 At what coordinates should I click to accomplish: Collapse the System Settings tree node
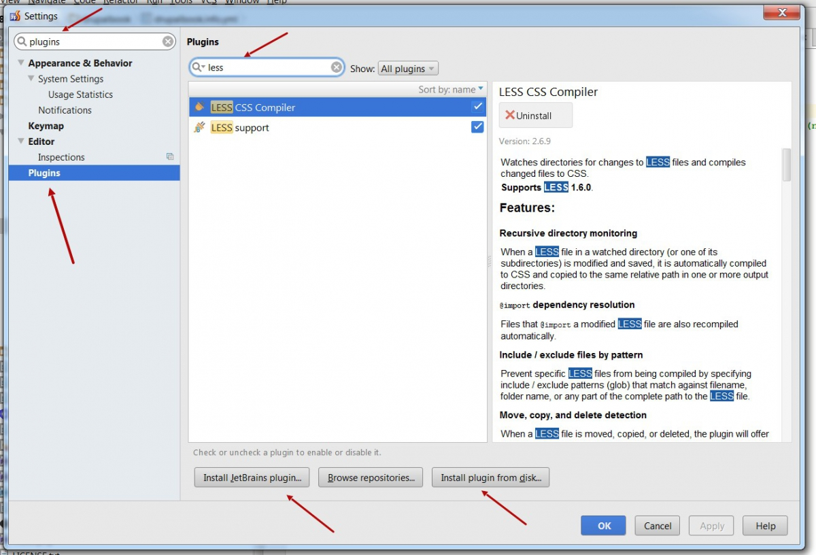pyautogui.click(x=31, y=79)
